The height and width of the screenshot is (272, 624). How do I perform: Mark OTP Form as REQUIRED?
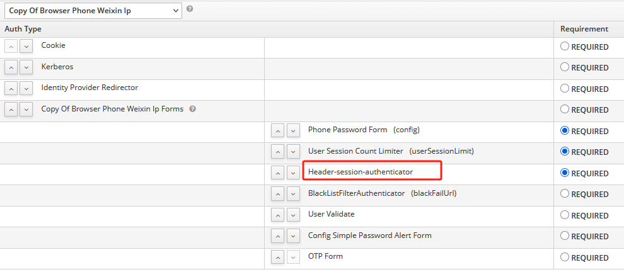[565, 257]
